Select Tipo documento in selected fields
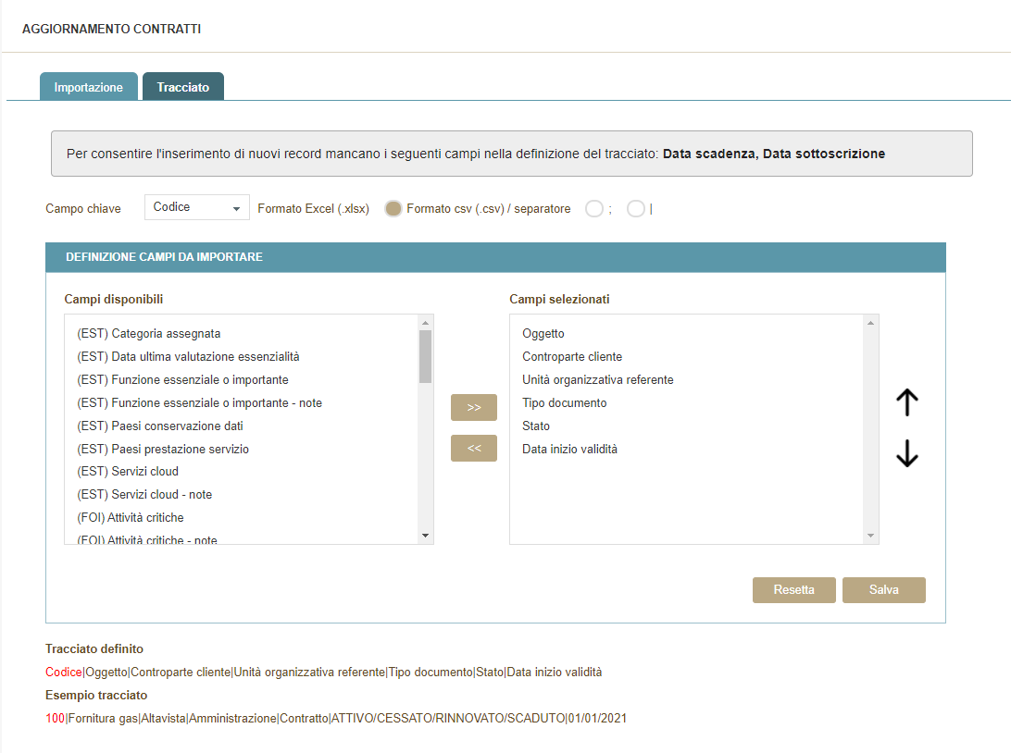The image size is (1011, 753). click(x=564, y=403)
